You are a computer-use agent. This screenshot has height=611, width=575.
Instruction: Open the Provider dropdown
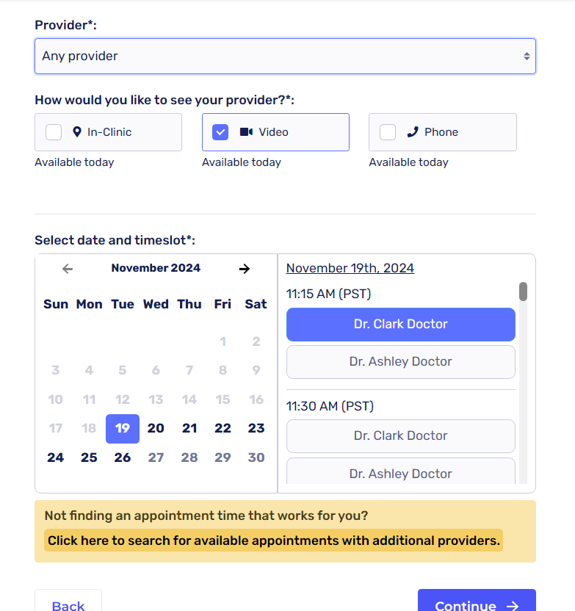click(x=285, y=56)
